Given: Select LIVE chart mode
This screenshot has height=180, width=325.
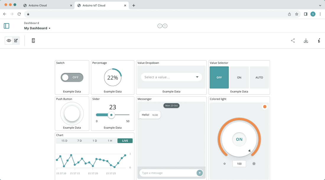Looking at the screenshot, I should 125,141.
